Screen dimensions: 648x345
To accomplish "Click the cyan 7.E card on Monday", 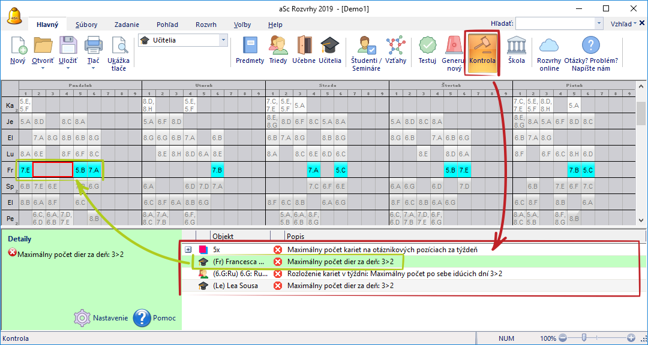I will tap(25, 170).
